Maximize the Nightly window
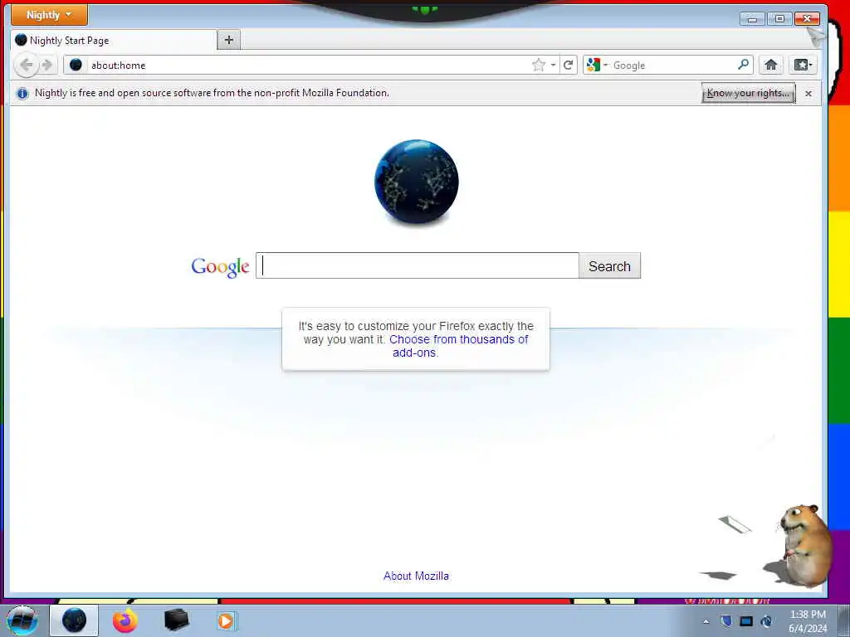This screenshot has height=637, width=850. tap(779, 19)
